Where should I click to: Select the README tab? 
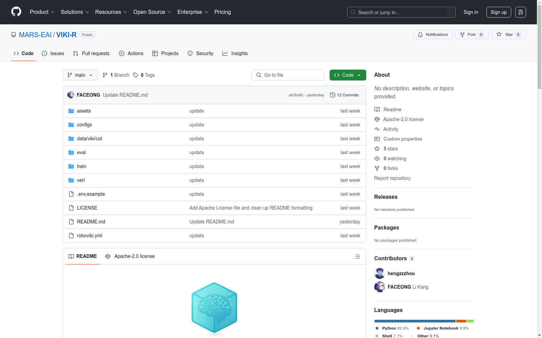coord(83,256)
